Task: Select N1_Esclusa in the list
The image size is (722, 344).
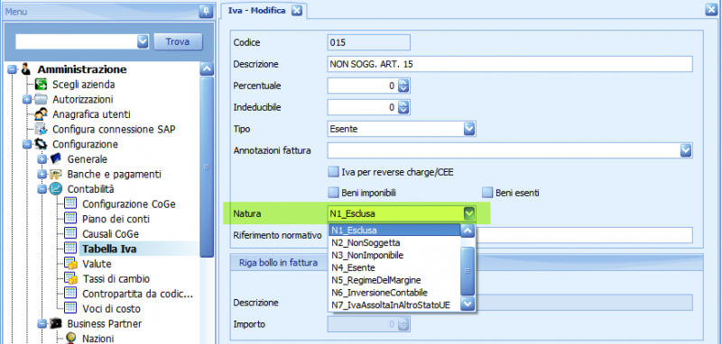Action: pyautogui.click(x=394, y=230)
